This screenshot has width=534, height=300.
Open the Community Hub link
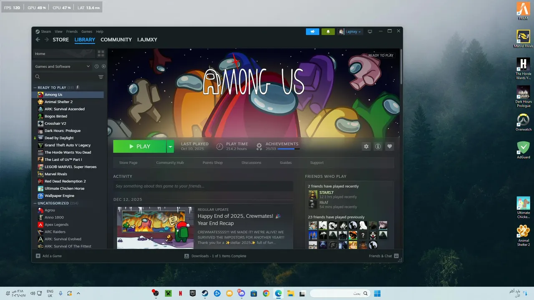[x=170, y=162]
